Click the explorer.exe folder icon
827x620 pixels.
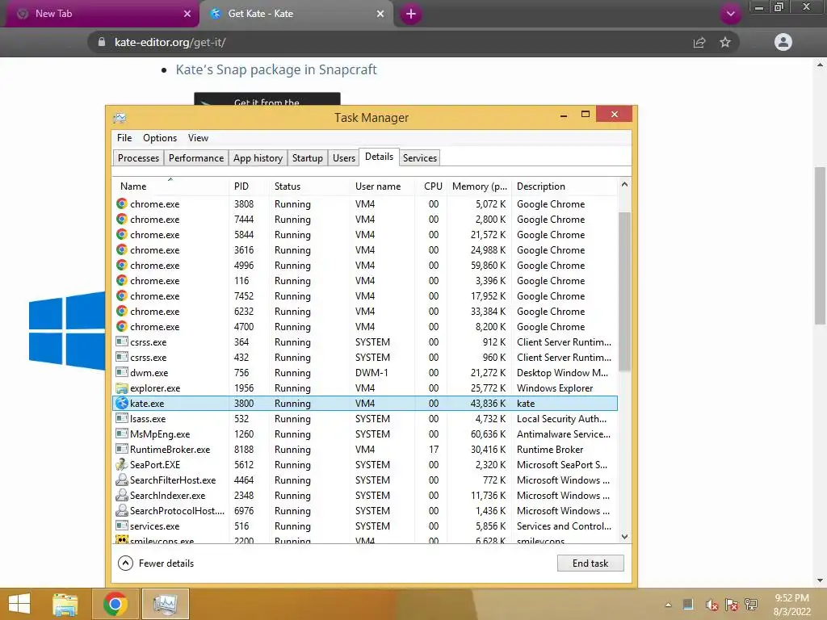122,388
